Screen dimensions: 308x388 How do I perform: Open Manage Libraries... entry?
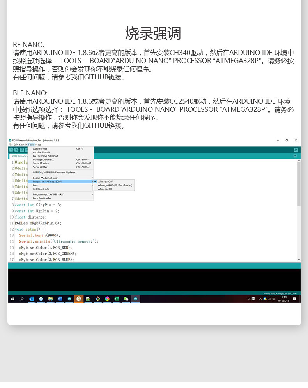click(61, 160)
